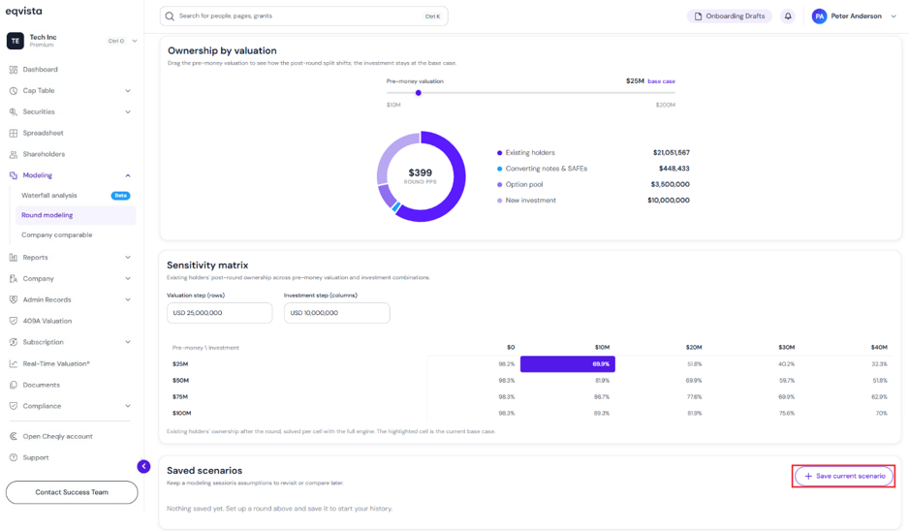Image resolution: width=909 pixels, height=531 pixels.
Task: Open the notifications bell
Action: tap(788, 16)
